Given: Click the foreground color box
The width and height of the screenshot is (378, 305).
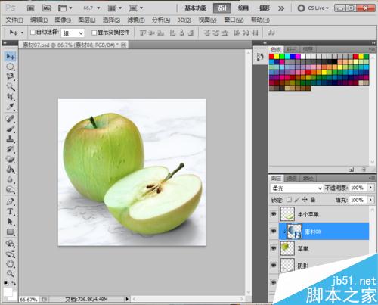Looking at the screenshot, I should click(8, 291).
